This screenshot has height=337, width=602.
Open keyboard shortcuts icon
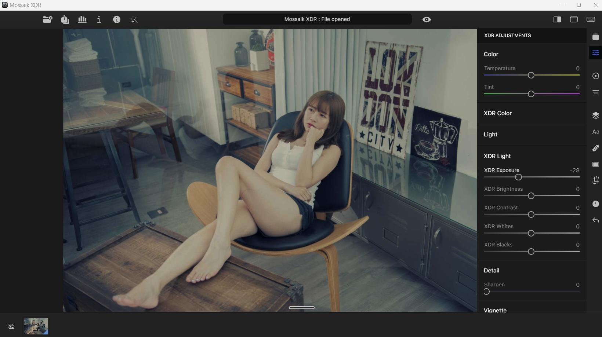(591, 19)
